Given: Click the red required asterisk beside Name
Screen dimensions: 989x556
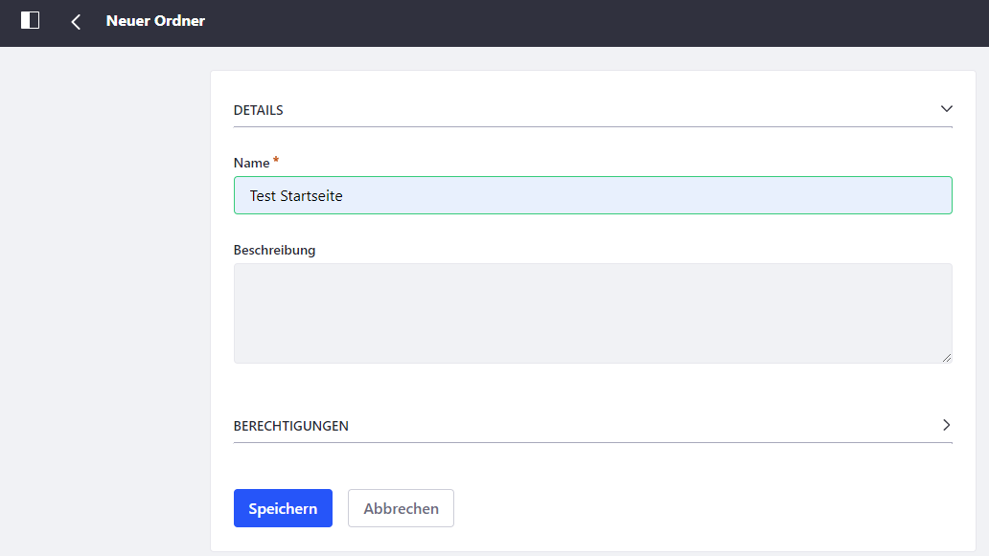Looking at the screenshot, I should [x=276, y=161].
